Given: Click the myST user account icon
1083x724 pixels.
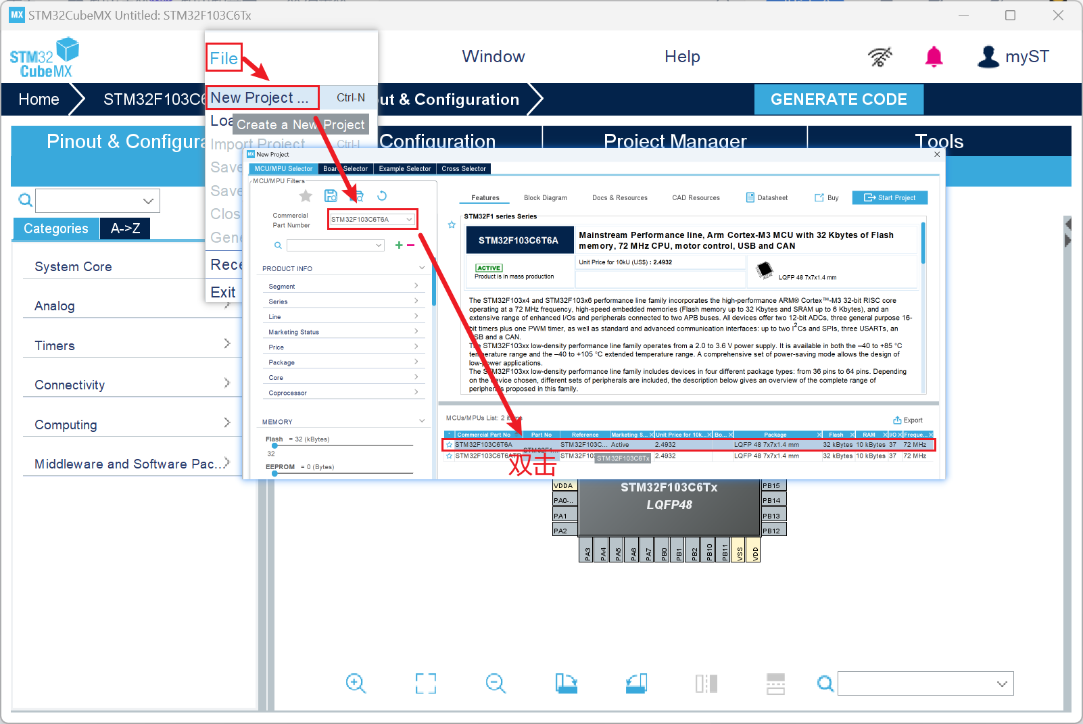Looking at the screenshot, I should pyautogui.click(x=988, y=57).
